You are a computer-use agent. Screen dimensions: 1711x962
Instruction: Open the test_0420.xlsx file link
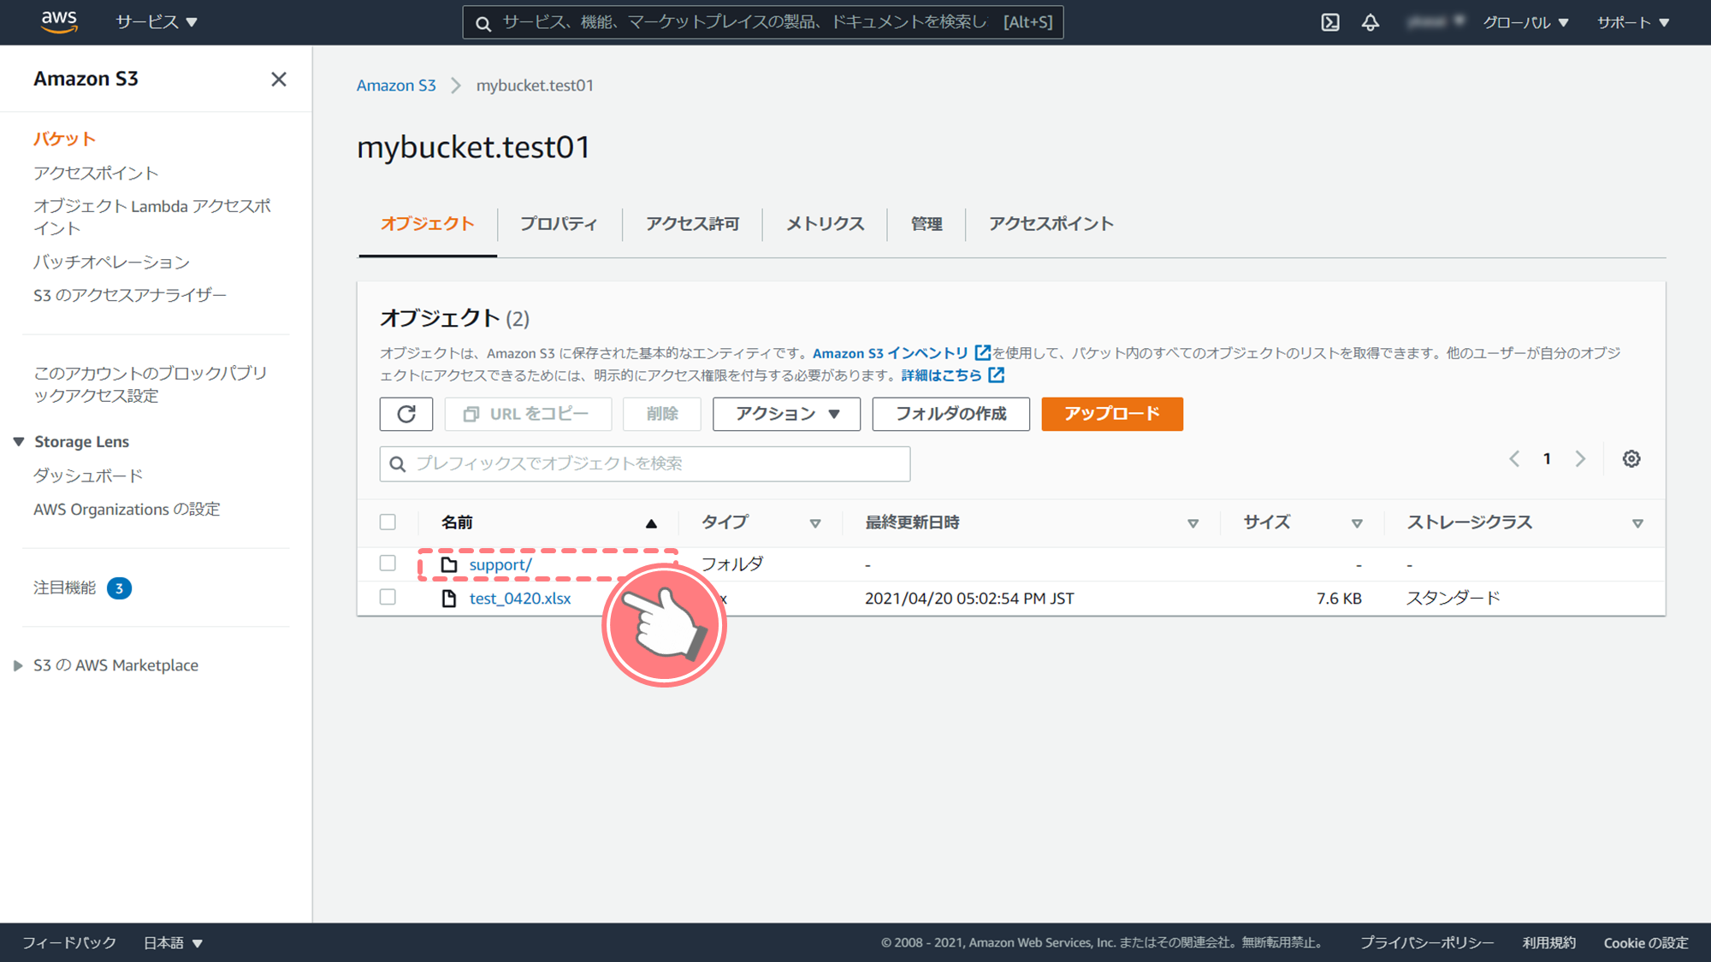click(520, 599)
